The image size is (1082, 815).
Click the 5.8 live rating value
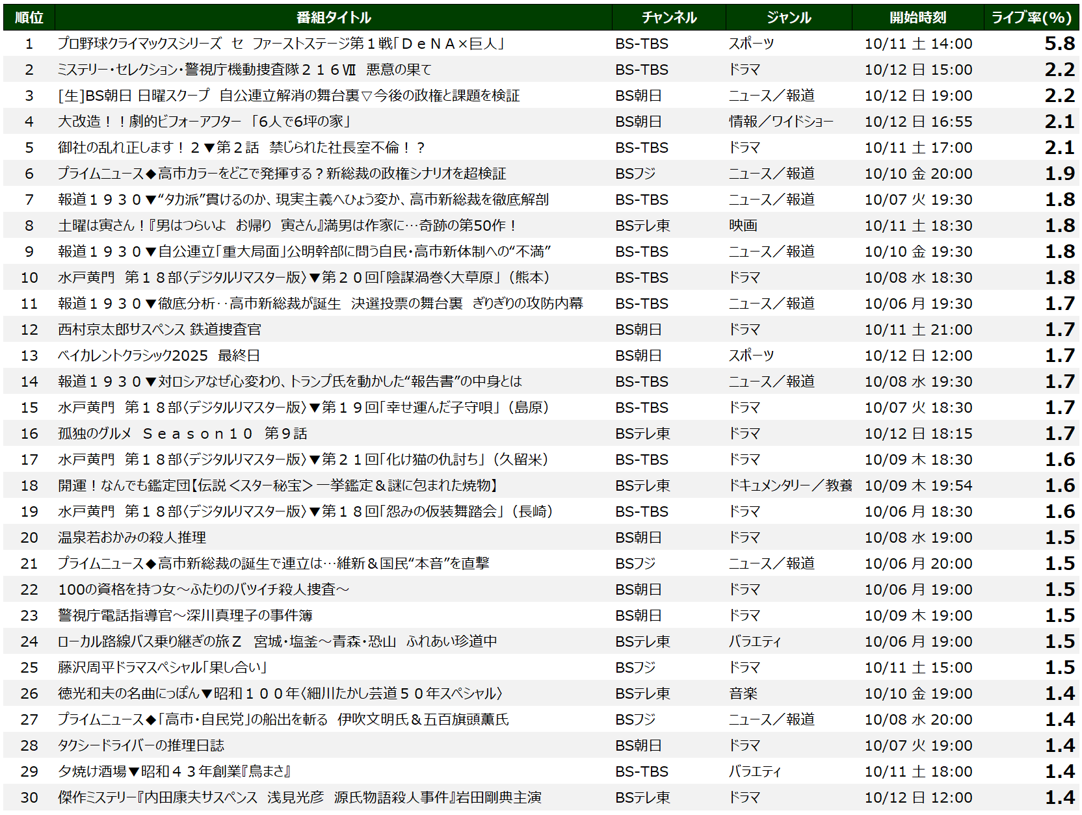pyautogui.click(x=1059, y=44)
